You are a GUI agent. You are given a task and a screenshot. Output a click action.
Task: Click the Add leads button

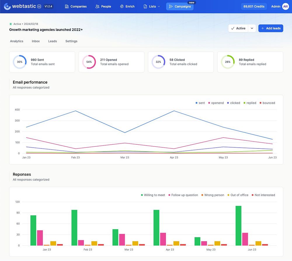271,28
